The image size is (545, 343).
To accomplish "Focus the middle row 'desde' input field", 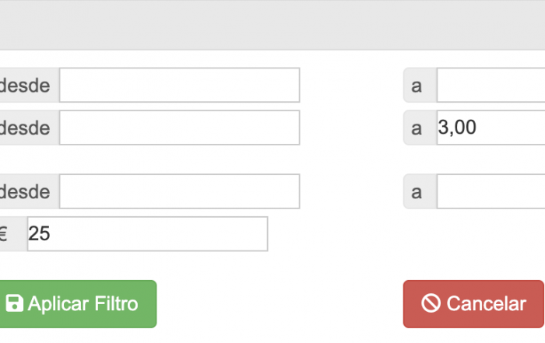I will point(179,128).
